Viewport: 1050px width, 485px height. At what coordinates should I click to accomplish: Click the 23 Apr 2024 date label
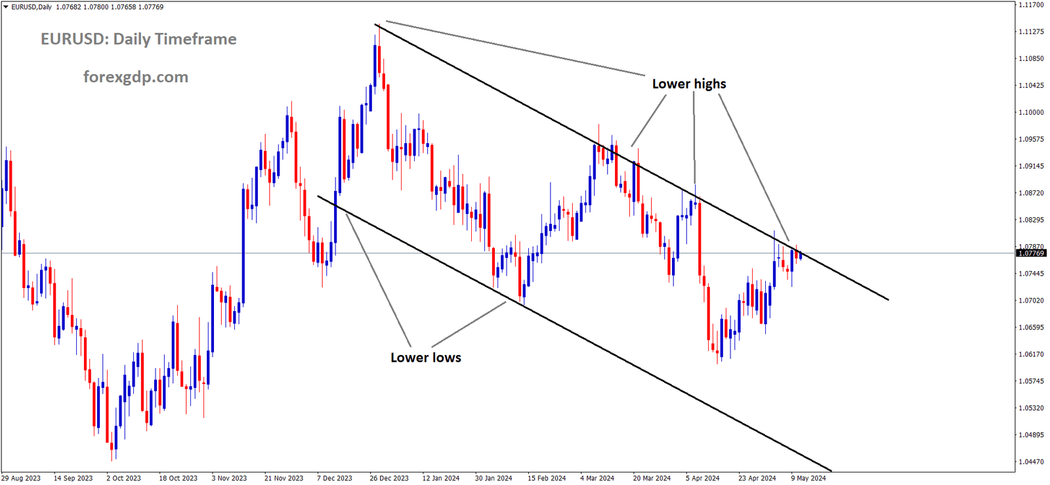coord(757,478)
